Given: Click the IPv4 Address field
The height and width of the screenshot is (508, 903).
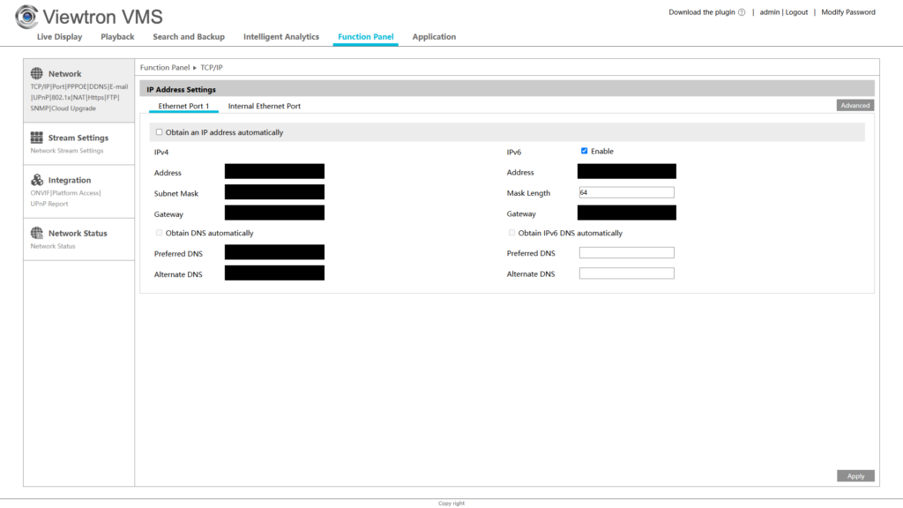Looking at the screenshot, I should point(274,171).
